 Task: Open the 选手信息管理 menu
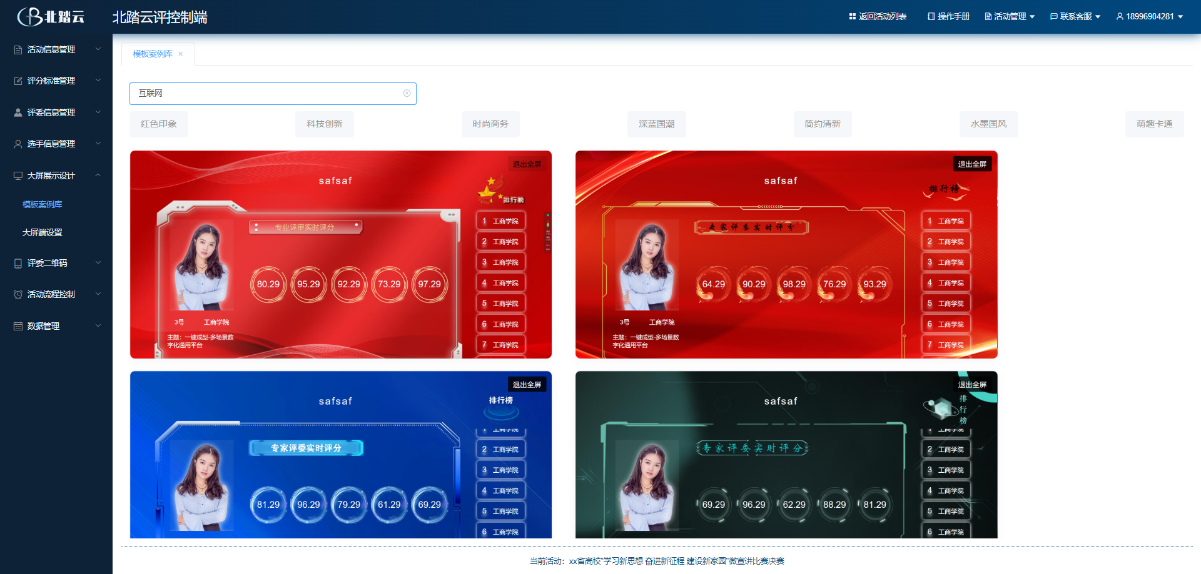point(56,144)
